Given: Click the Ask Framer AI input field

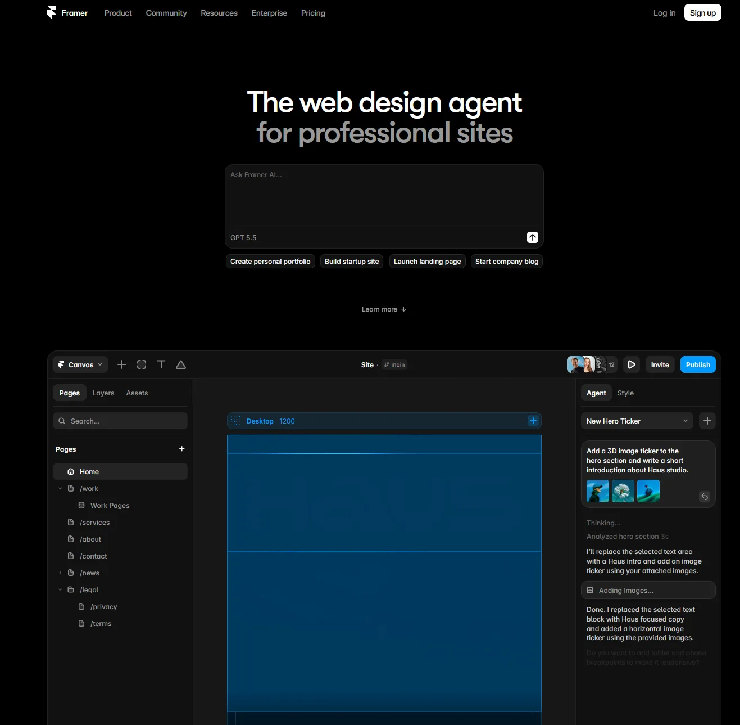Looking at the screenshot, I should (x=384, y=196).
